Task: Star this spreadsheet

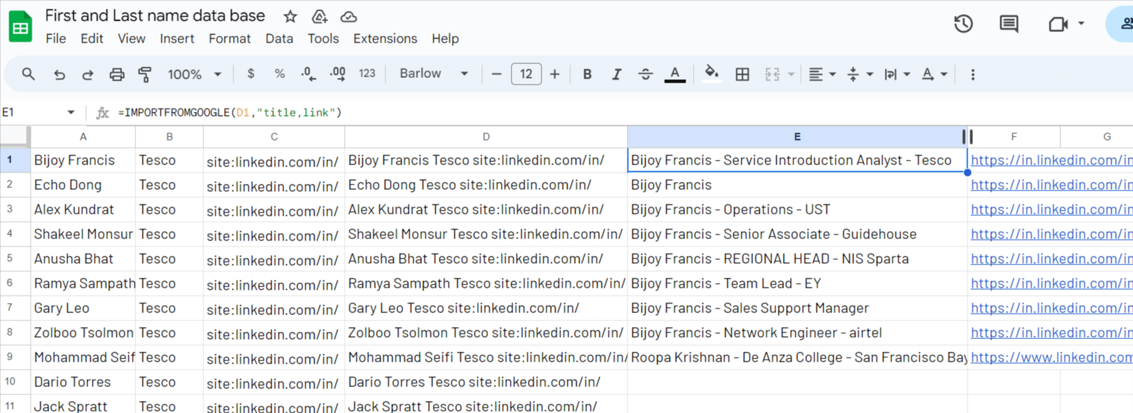Action: [290, 17]
